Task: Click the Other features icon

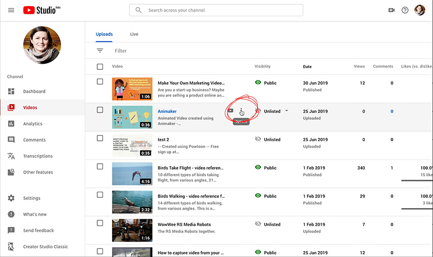Action: [11, 172]
